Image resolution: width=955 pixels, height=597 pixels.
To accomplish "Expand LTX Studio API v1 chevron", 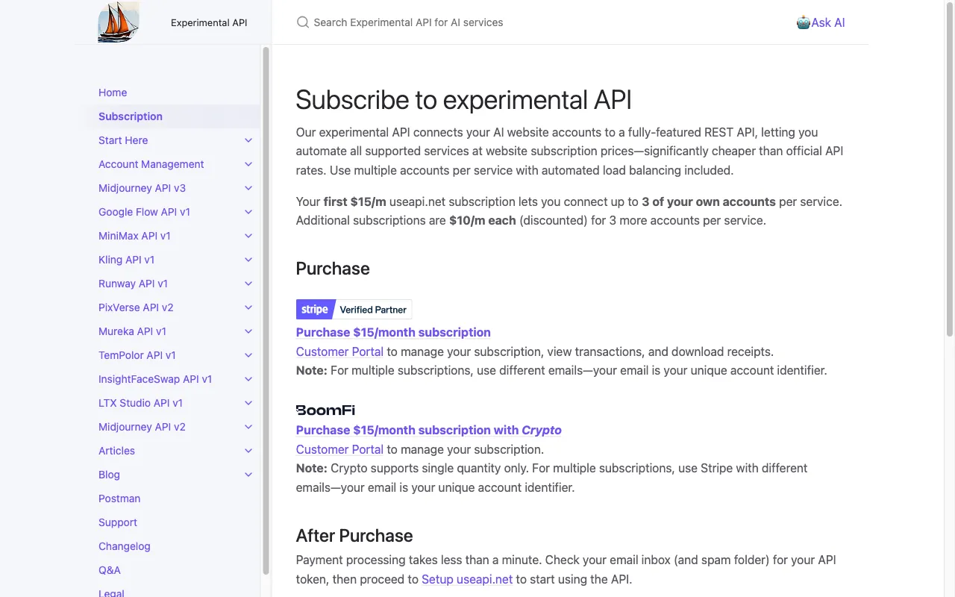I will tap(248, 403).
